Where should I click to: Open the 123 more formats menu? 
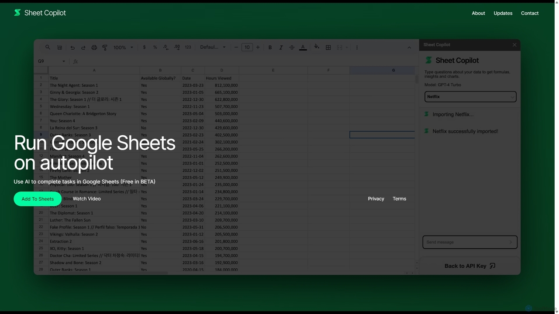click(x=188, y=47)
